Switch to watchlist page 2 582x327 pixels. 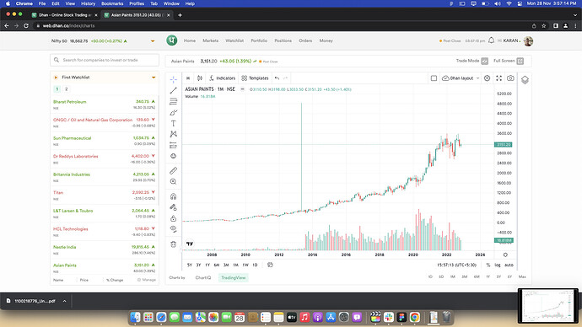pos(67,89)
